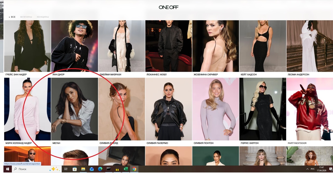333x187 pixels.
Task: Click the photo above the МЕГАН caption
Action: [x=75, y=109]
